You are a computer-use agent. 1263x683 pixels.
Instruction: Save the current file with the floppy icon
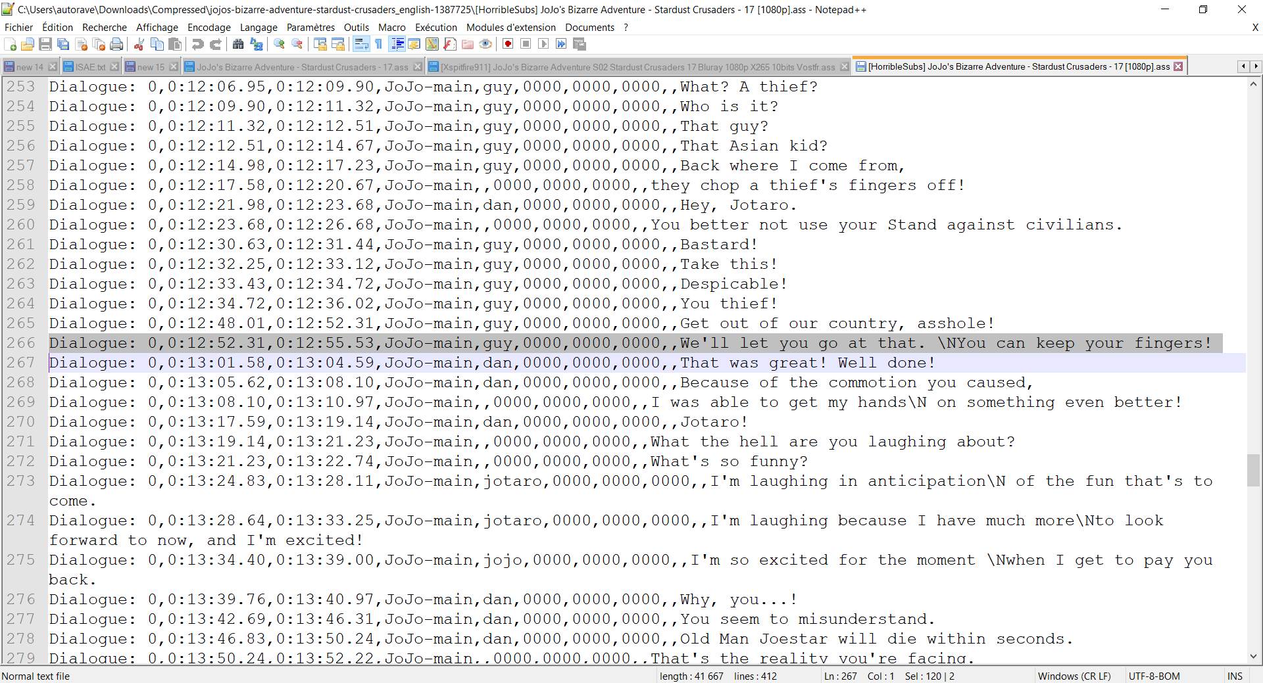45,44
